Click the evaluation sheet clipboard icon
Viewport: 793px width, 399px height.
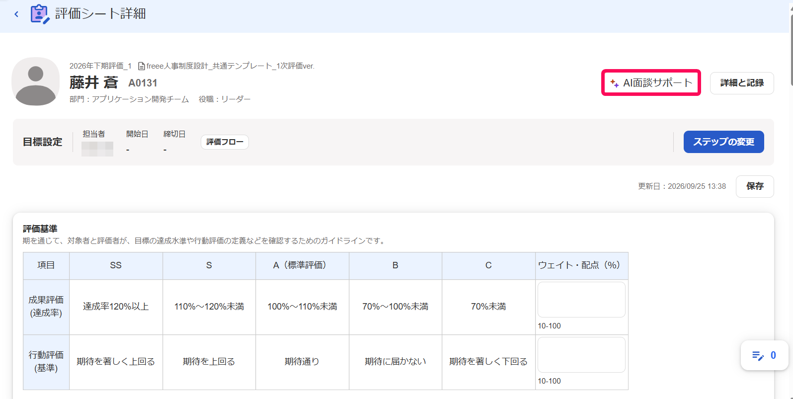(40, 14)
